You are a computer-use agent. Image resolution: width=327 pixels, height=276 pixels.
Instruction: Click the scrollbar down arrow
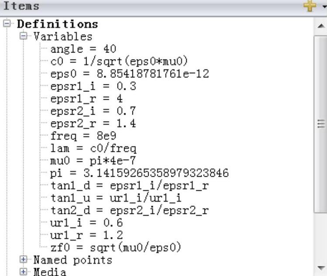point(320,268)
